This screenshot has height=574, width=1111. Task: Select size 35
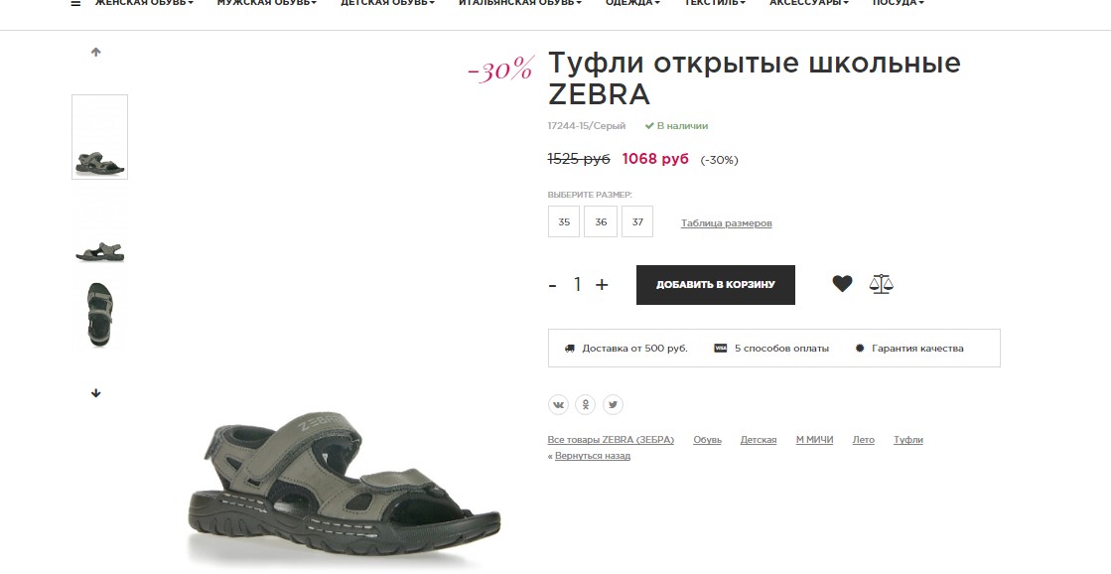click(564, 221)
